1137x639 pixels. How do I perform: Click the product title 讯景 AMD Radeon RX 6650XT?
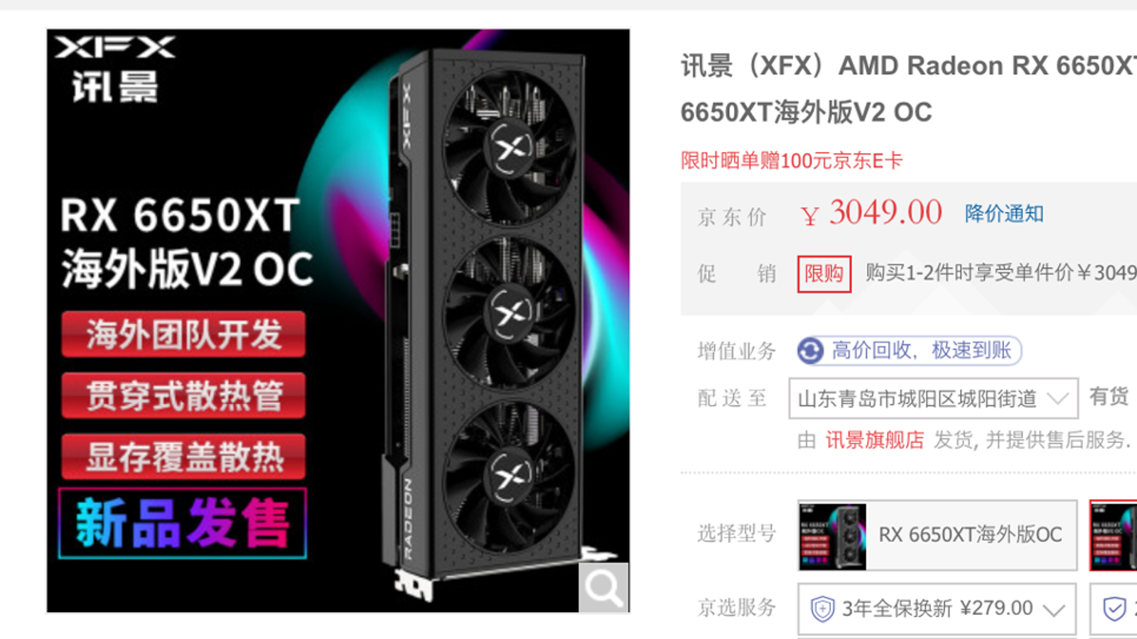coord(909,89)
